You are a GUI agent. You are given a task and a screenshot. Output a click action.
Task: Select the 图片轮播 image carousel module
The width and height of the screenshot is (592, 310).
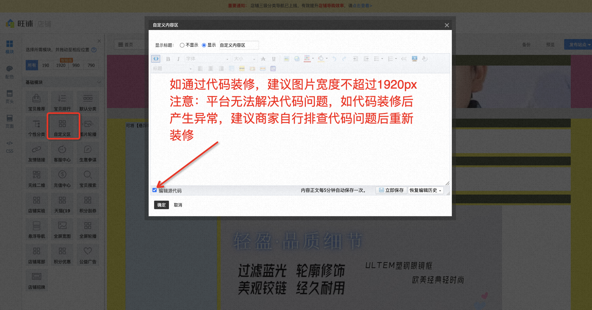coord(88,128)
